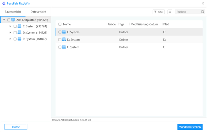The height and width of the screenshot is (132, 207).
Task: Toggle the E: System checkbox in the tree
Action: coord(15,39)
